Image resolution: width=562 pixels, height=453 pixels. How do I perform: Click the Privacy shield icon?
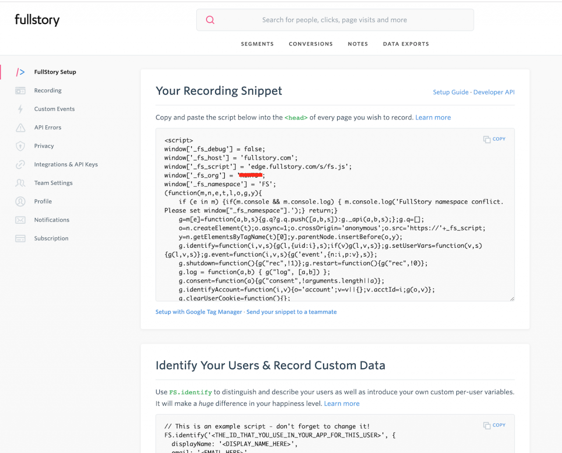click(x=20, y=146)
